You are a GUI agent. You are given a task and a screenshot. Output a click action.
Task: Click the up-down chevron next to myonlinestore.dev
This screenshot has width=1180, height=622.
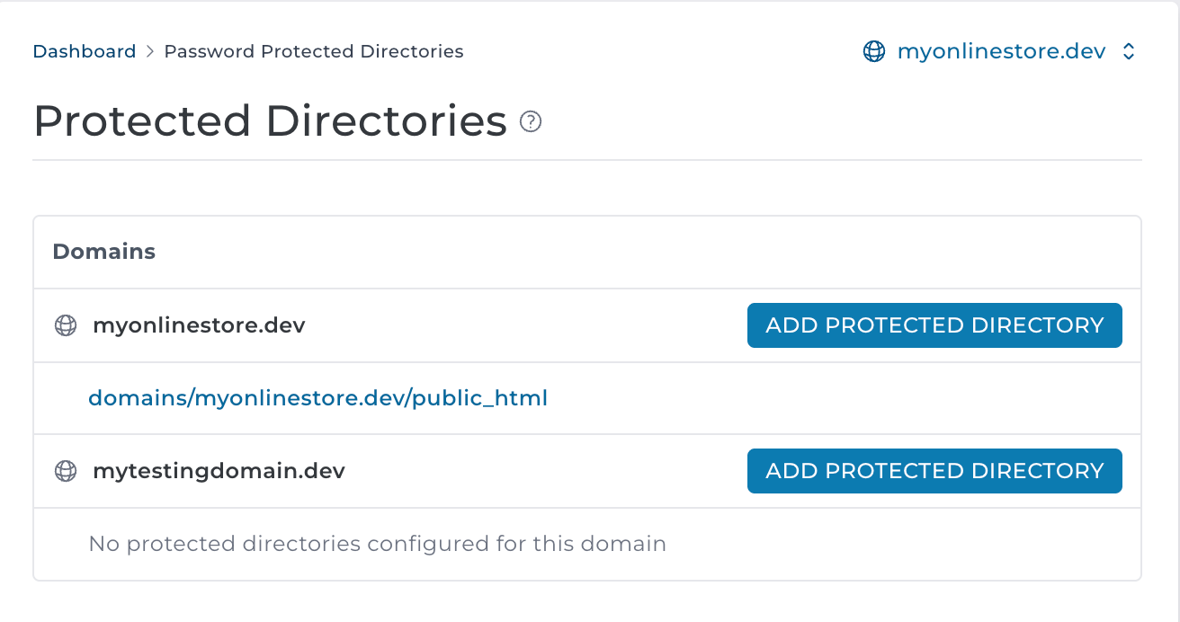[x=1128, y=51]
